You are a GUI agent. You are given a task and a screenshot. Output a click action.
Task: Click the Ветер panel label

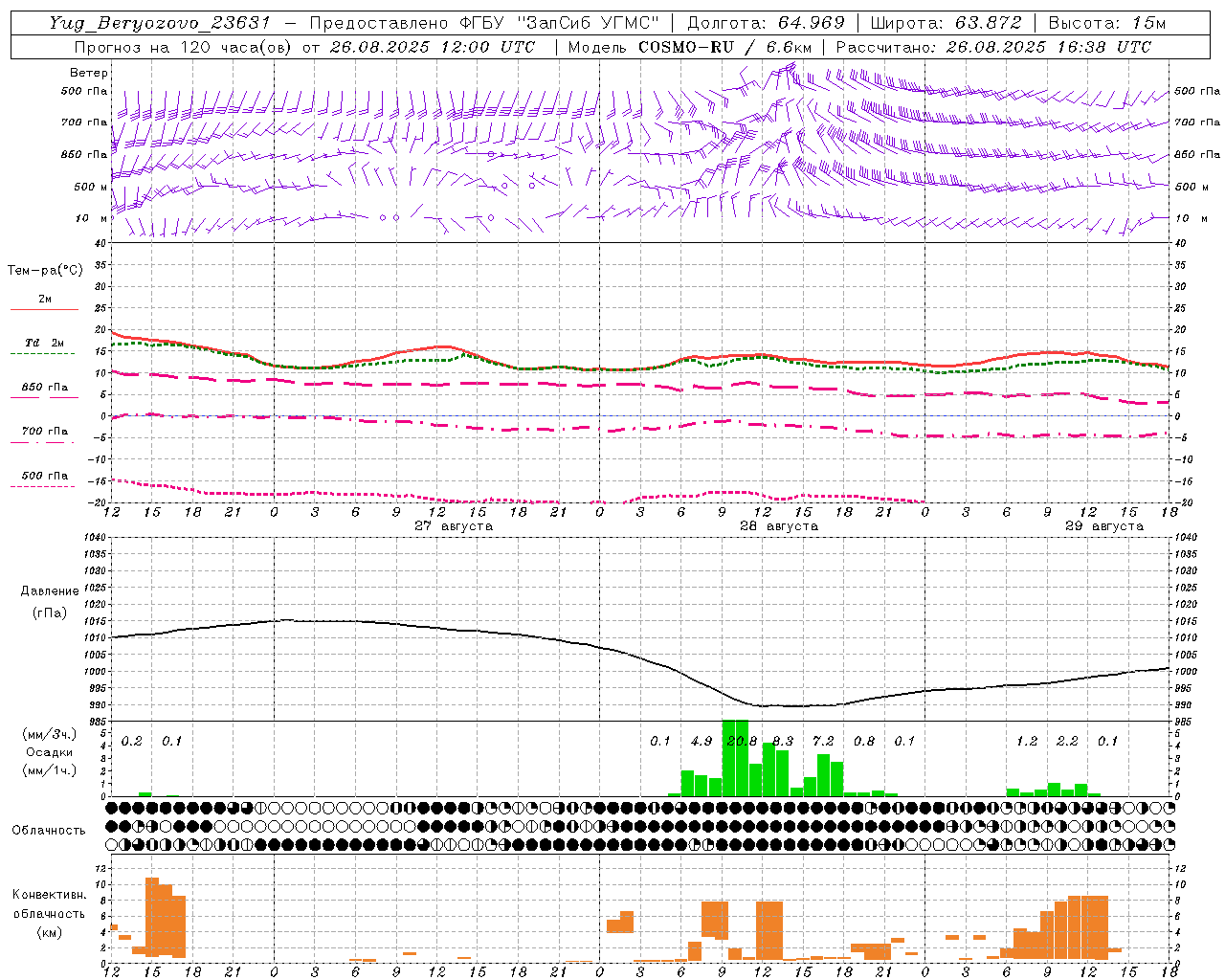pos(89,73)
